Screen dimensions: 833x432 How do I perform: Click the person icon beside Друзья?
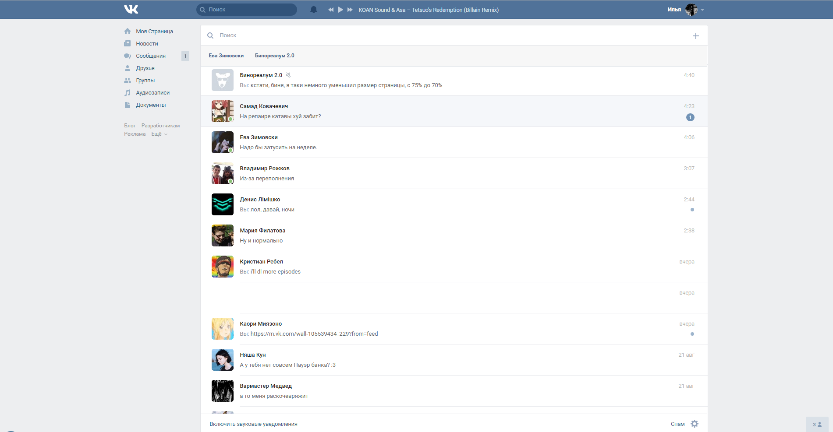128,68
